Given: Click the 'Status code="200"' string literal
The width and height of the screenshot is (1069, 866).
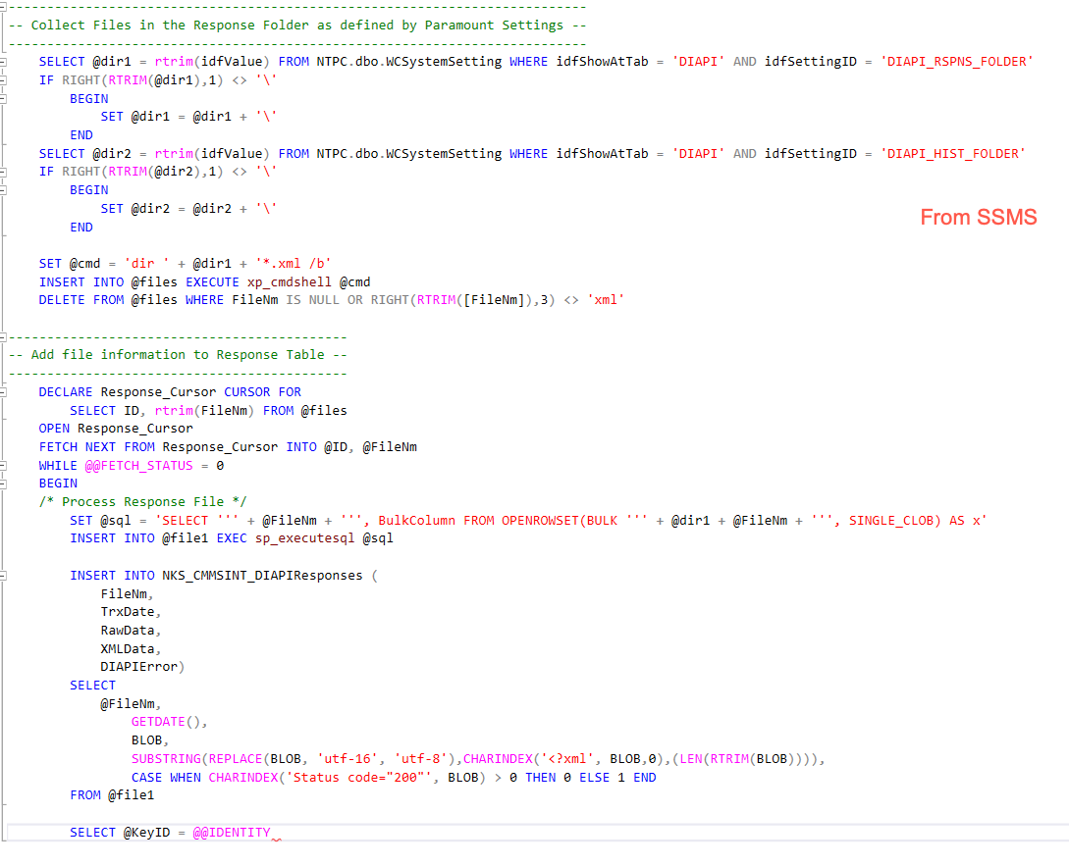Looking at the screenshot, I should click(x=358, y=778).
